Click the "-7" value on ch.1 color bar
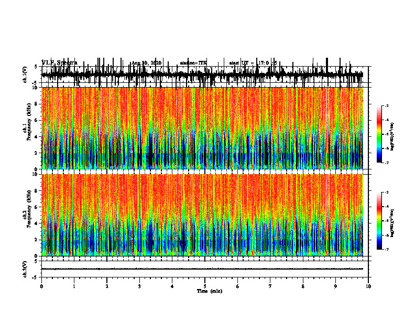Image resolution: width=415 pixels, height=321 pixels. point(386,163)
